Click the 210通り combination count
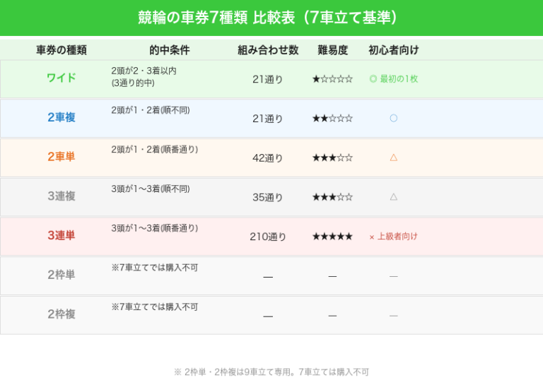Screen dimensions: 543x380 click(x=268, y=237)
